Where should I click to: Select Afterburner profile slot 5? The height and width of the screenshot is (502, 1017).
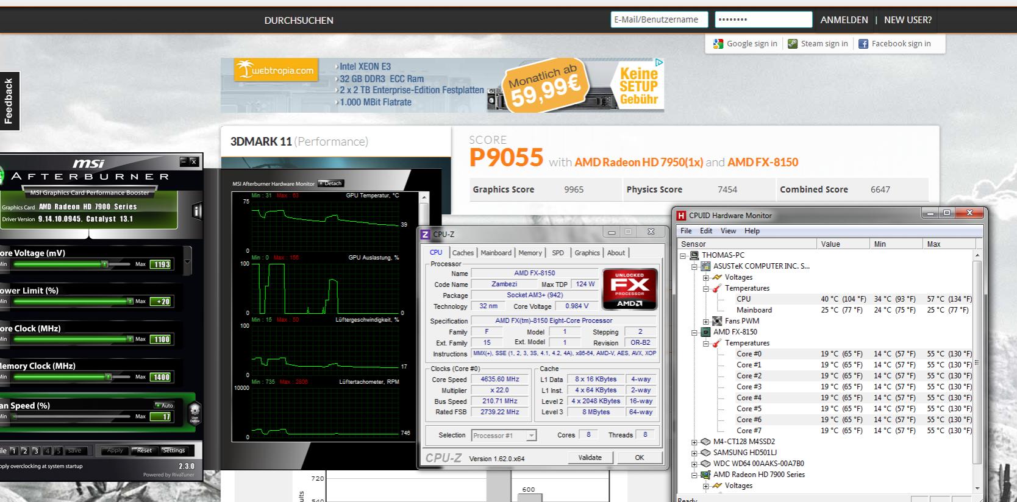click(x=59, y=451)
